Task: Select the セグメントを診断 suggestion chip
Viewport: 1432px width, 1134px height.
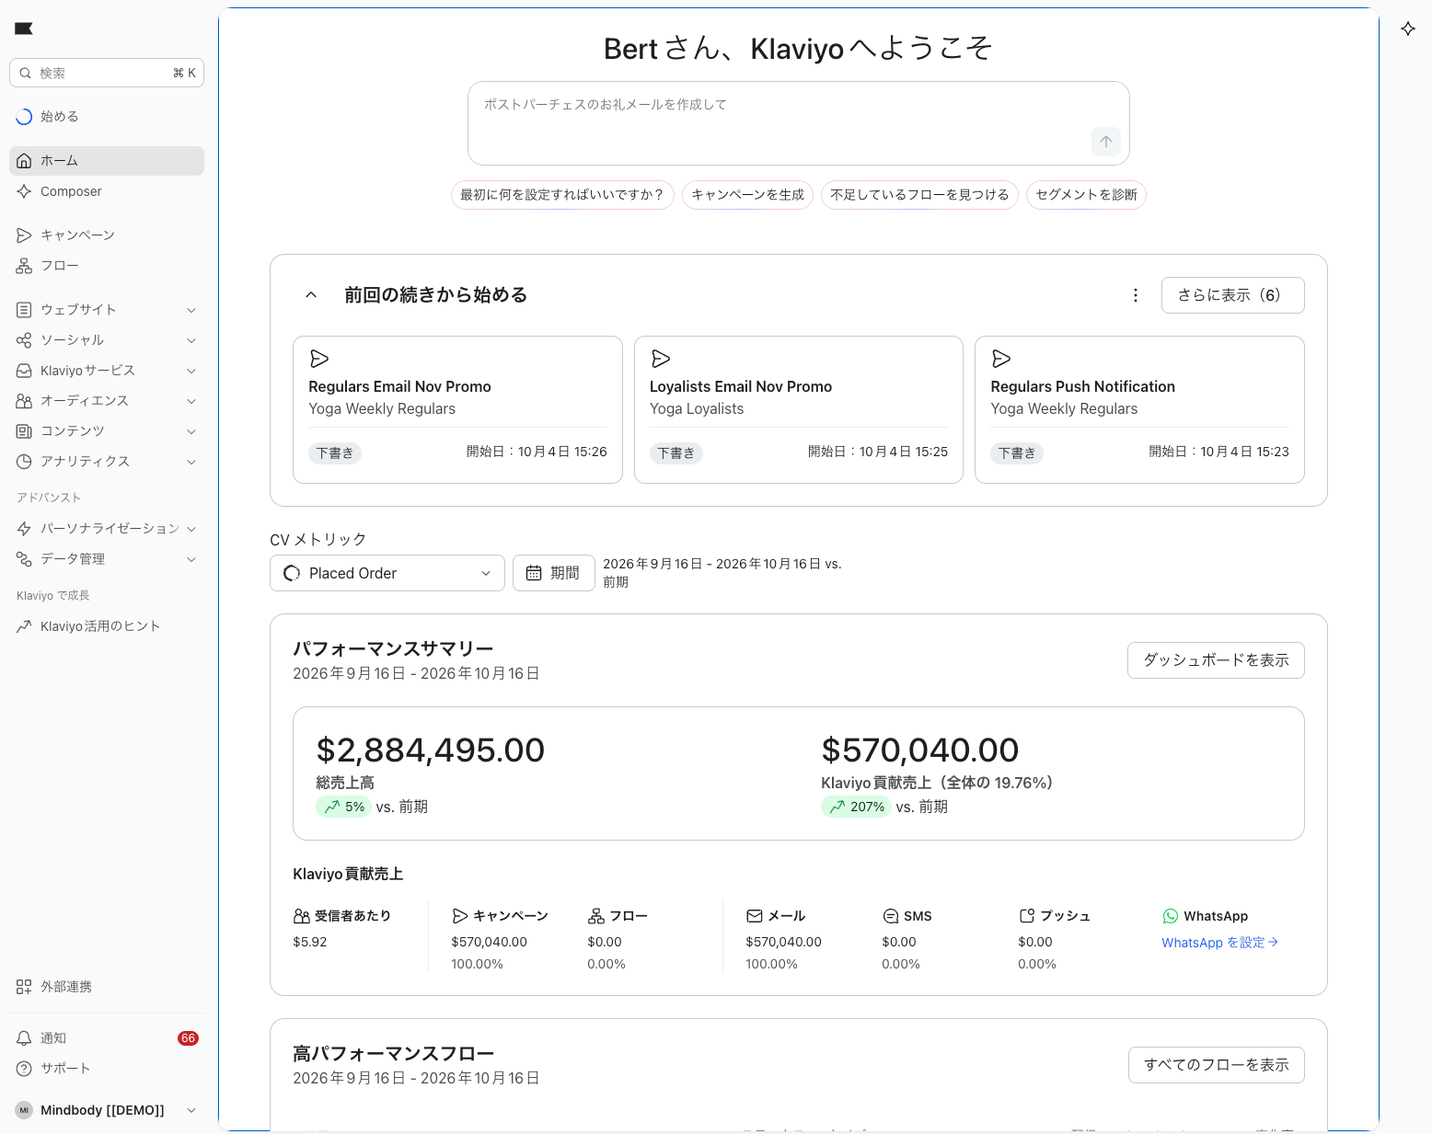Action: pos(1086,195)
